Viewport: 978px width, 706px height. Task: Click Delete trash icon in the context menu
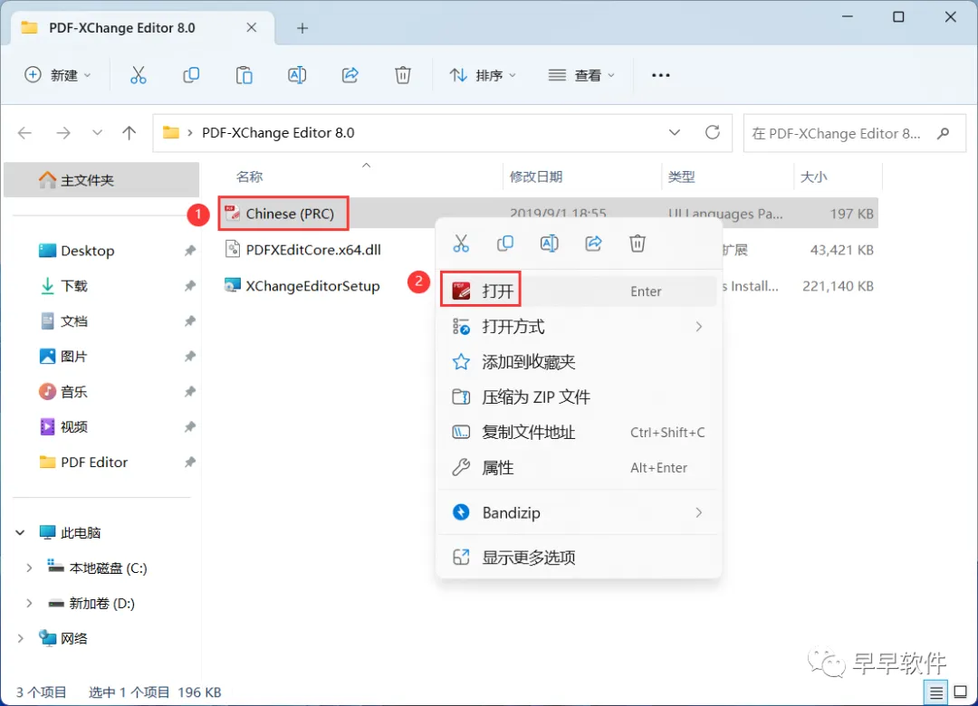click(x=638, y=243)
